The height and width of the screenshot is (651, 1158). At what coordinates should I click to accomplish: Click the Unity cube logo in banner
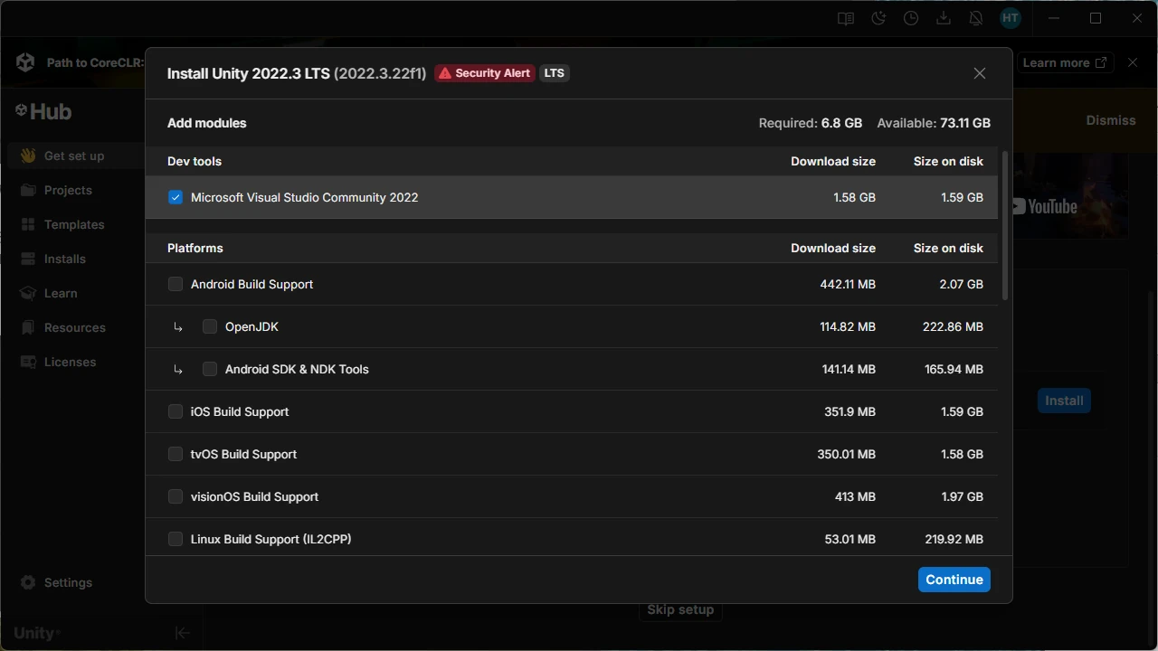click(x=25, y=62)
